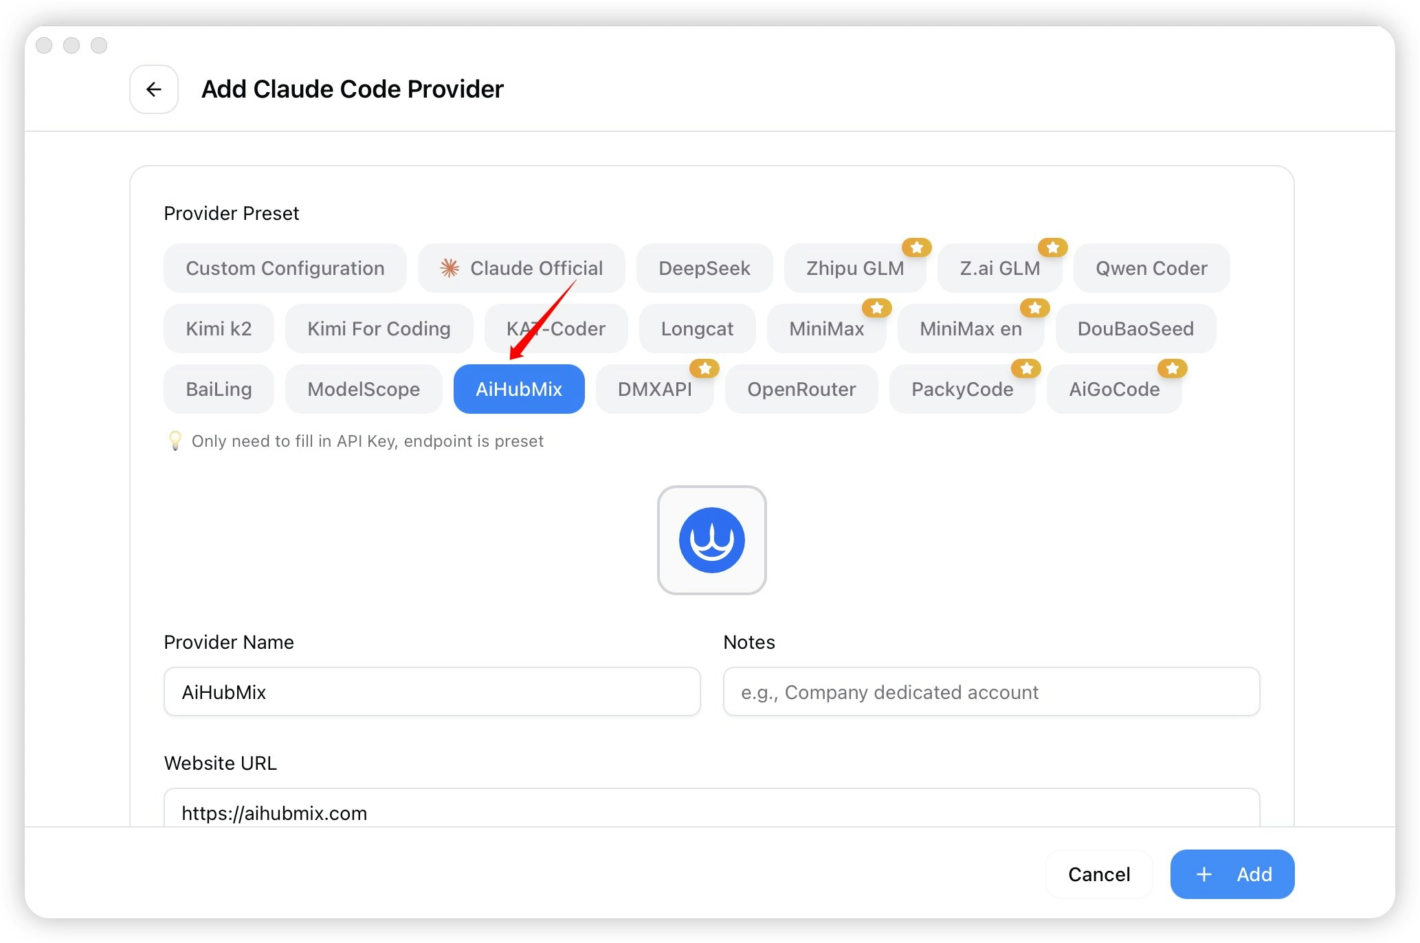Click the star badge on Zhipu GLM
1420x943 pixels.
pyautogui.click(x=916, y=247)
